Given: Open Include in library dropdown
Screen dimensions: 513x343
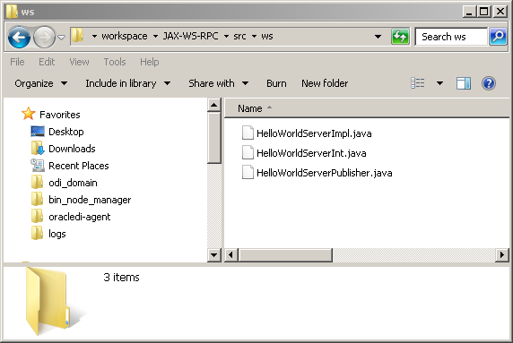Looking at the screenshot, I should click(x=128, y=83).
